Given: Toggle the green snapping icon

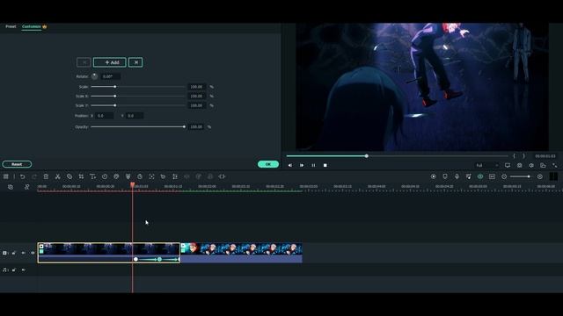Looking at the screenshot, I should click(x=480, y=176).
